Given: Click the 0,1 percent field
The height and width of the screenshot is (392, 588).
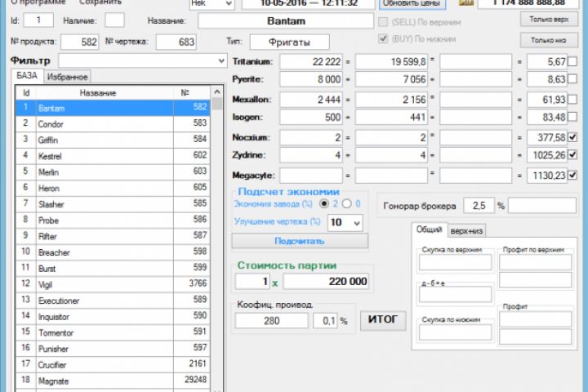Looking at the screenshot, I should coord(325,321).
